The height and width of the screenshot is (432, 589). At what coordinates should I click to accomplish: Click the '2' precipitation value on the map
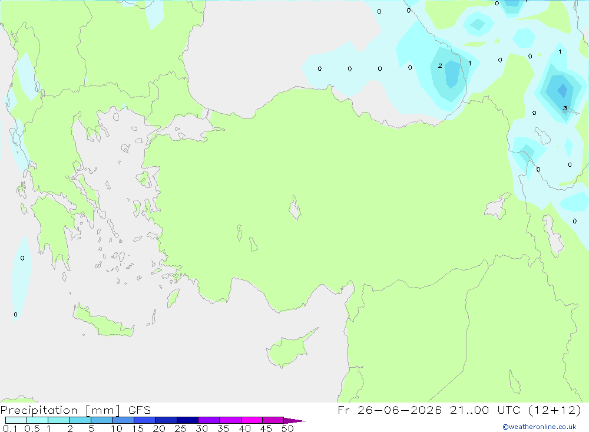point(440,66)
